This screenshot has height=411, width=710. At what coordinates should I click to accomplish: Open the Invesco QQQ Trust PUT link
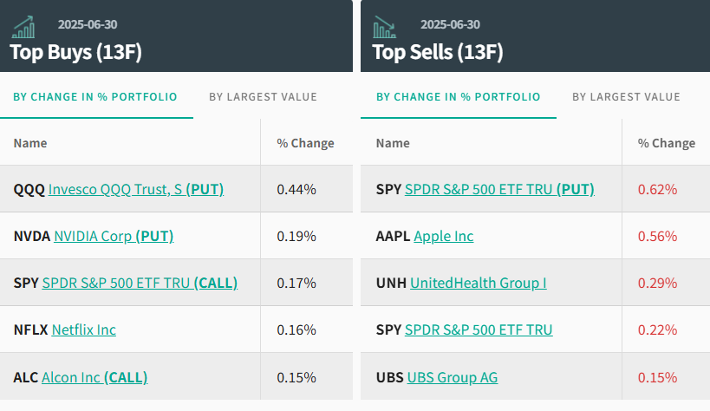[134, 189]
